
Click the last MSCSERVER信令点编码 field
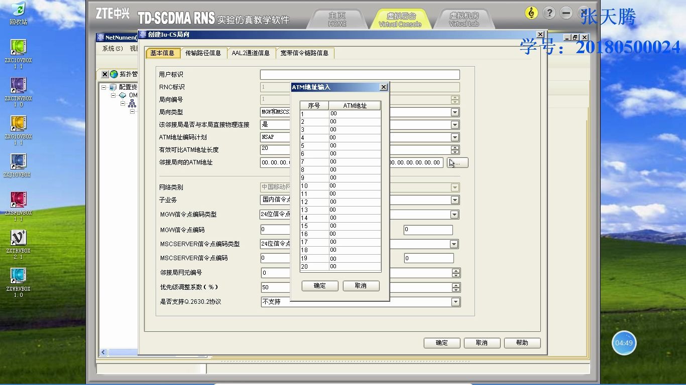429,259
